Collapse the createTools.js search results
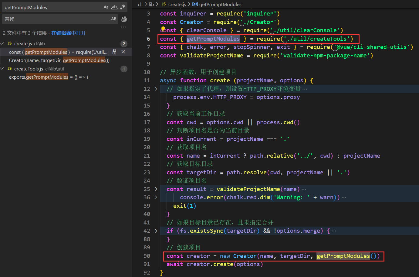The width and height of the screenshot is (419, 277). pos(2,69)
